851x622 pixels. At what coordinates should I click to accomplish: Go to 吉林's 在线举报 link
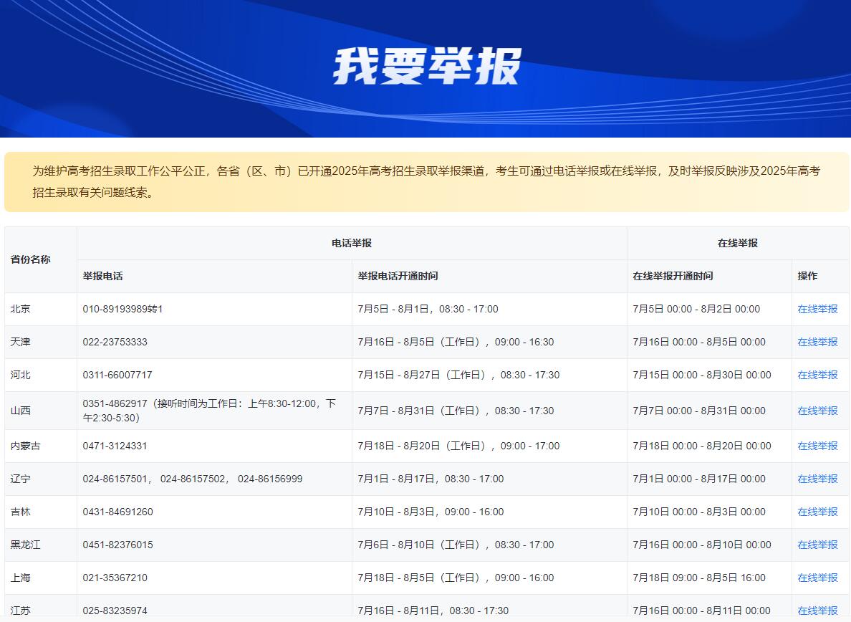[817, 512]
